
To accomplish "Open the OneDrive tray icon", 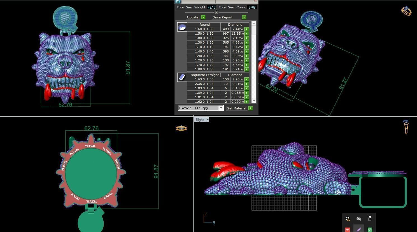I will [x=359, y=219].
